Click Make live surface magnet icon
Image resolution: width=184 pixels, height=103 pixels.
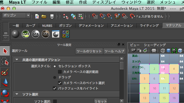(132, 16)
